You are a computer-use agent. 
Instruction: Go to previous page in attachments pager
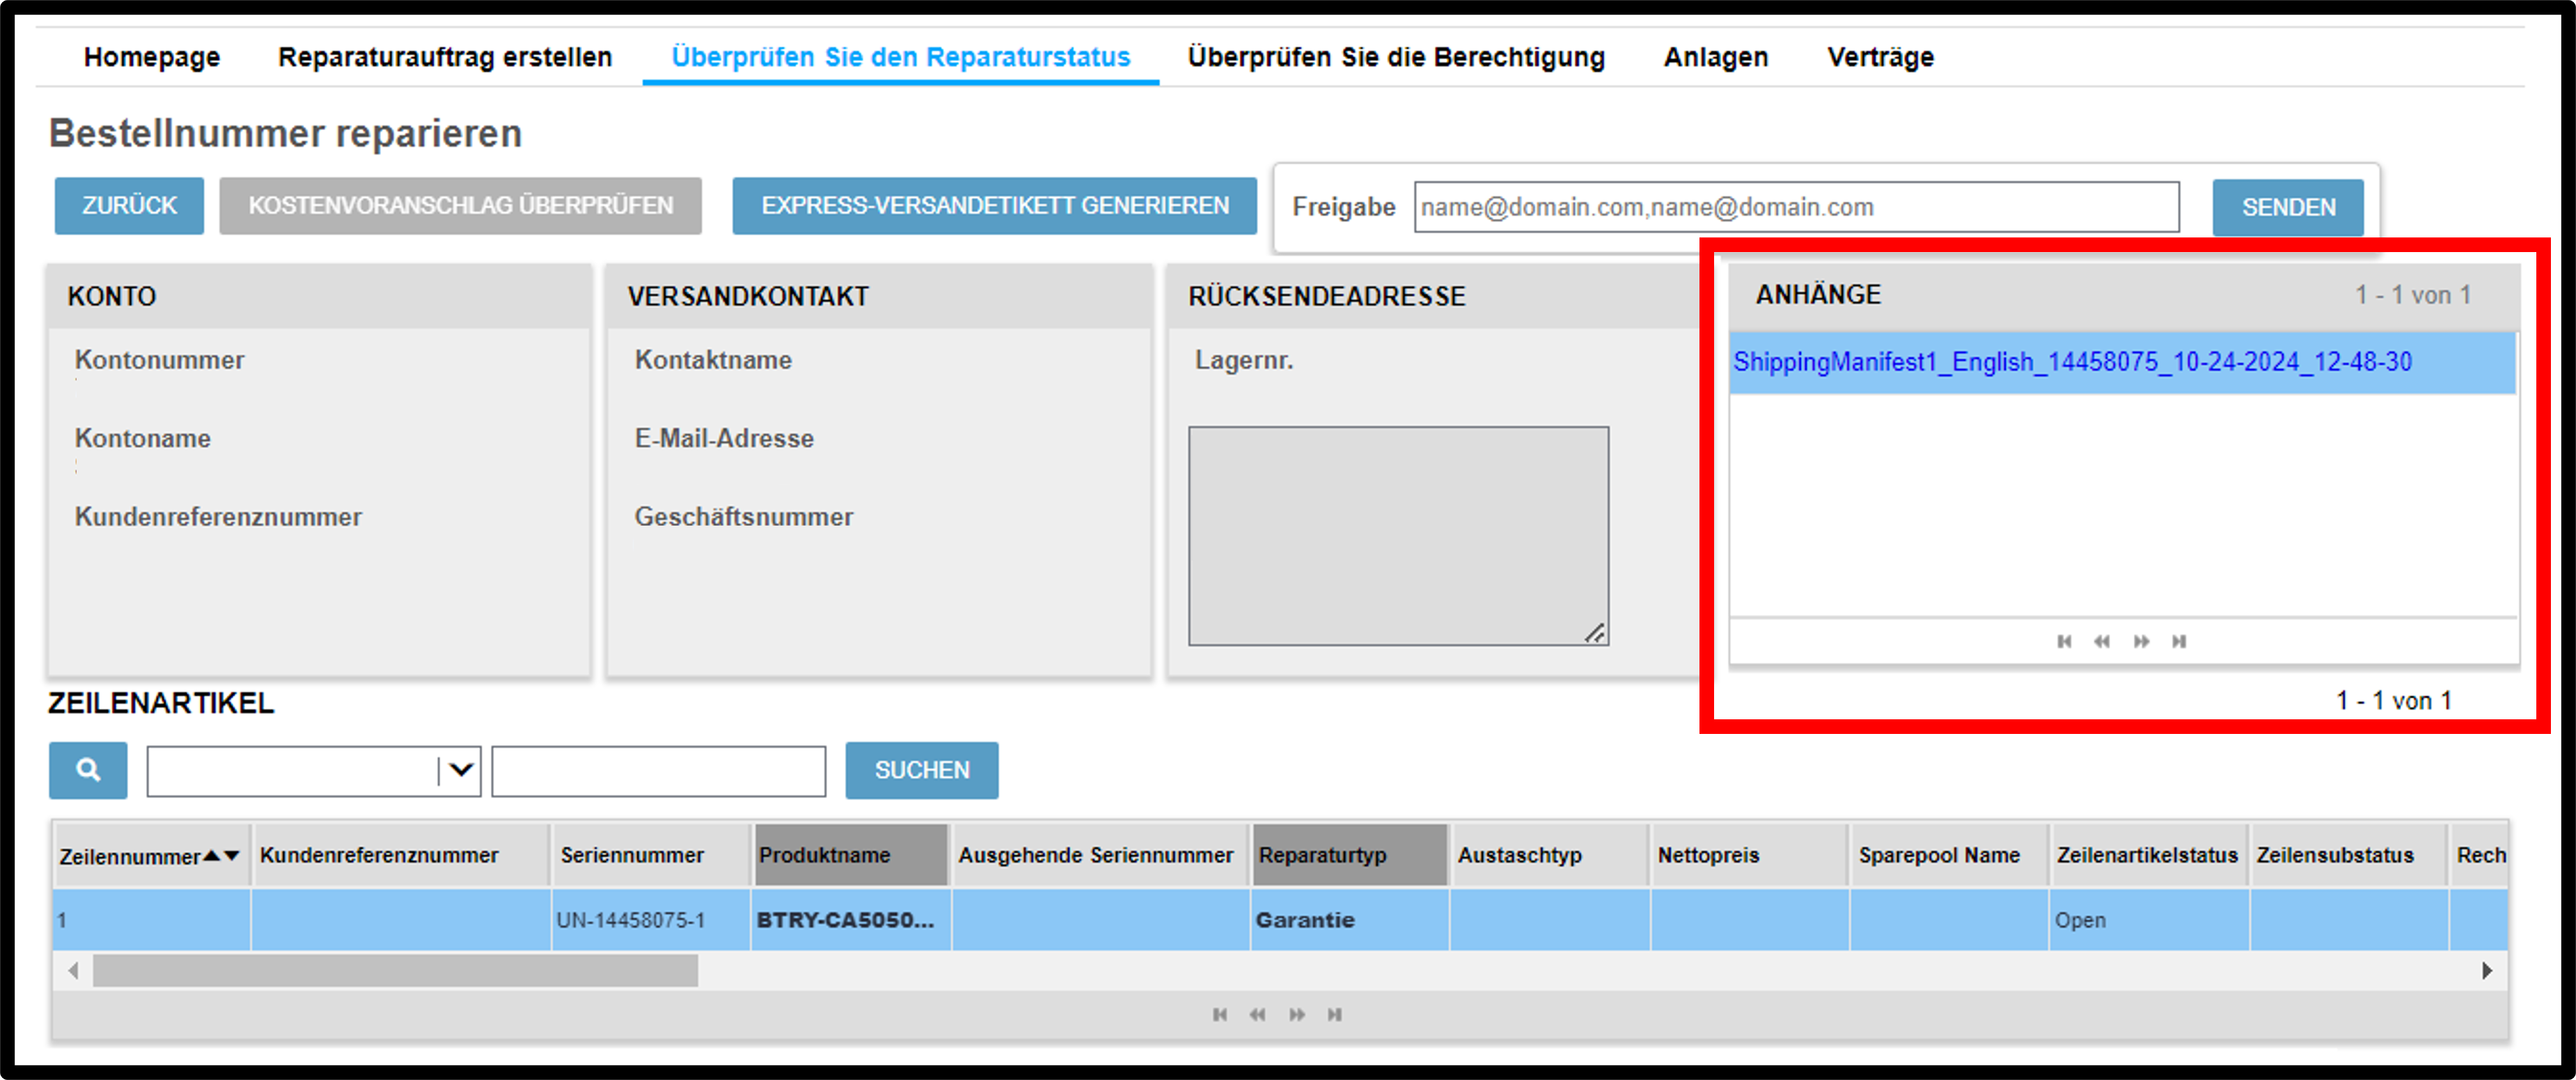(x=2102, y=641)
